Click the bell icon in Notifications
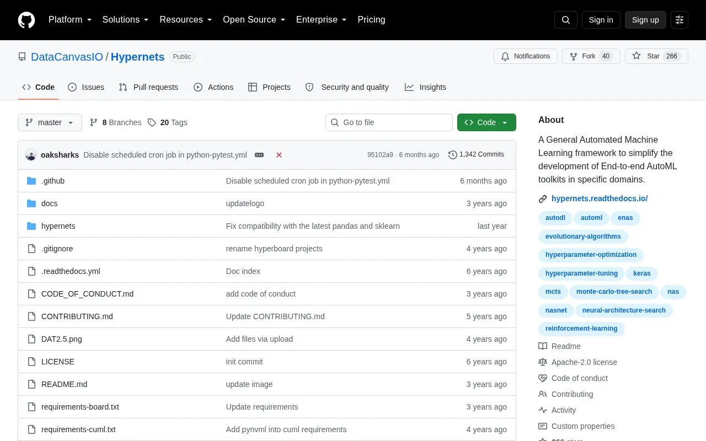 pos(505,56)
